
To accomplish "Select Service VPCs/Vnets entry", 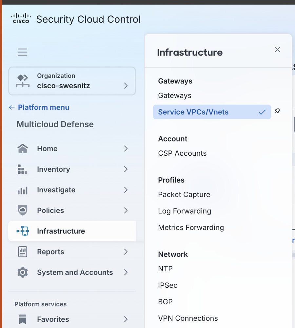I will tap(212, 112).
